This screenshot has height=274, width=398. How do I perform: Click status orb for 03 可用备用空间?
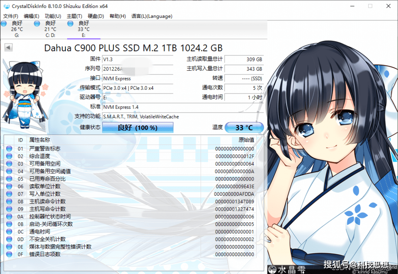(x=9, y=164)
